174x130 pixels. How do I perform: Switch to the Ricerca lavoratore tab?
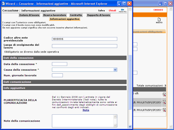click(x=55, y=15)
